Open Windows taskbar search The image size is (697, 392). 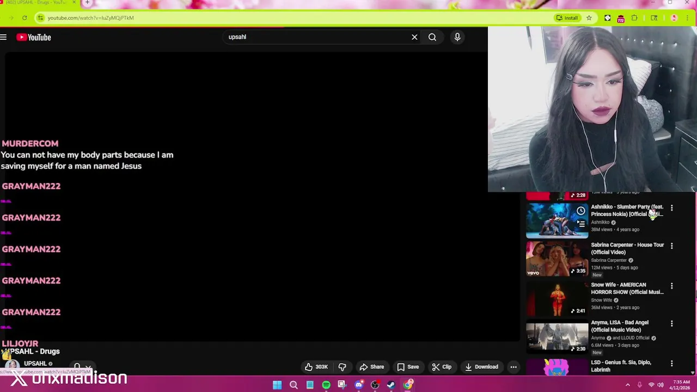point(294,385)
